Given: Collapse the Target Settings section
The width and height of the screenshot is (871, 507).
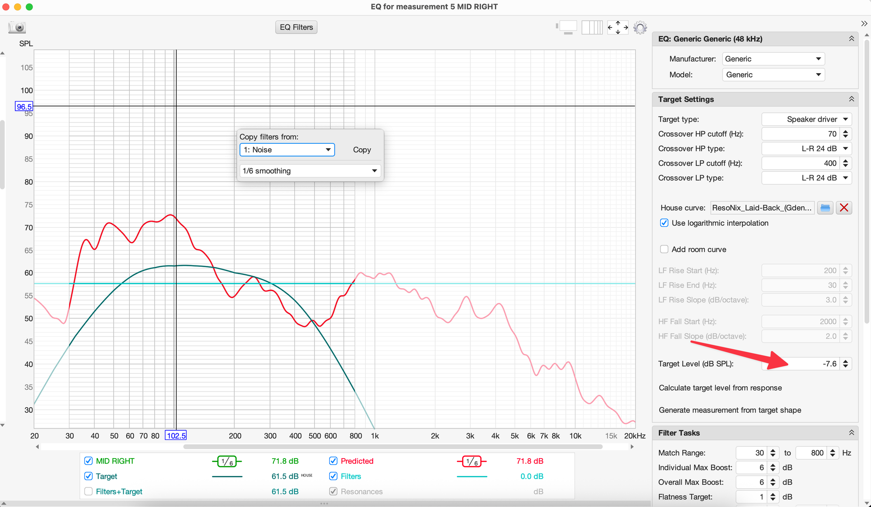Looking at the screenshot, I should coord(851,99).
